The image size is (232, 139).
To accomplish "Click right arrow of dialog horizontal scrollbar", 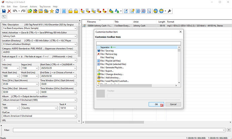I will tap(176, 85).
